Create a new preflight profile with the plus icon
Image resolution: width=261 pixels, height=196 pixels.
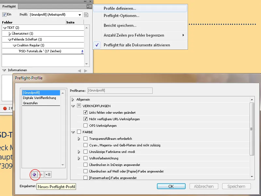click(34, 174)
